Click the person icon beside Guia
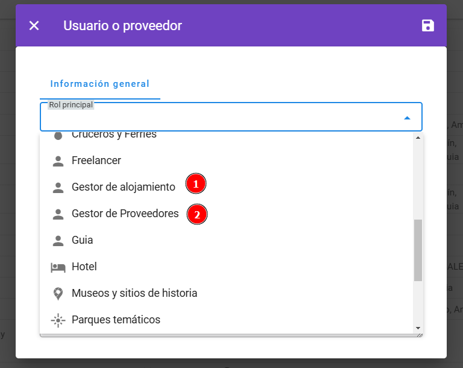463x368 pixels. tap(58, 241)
